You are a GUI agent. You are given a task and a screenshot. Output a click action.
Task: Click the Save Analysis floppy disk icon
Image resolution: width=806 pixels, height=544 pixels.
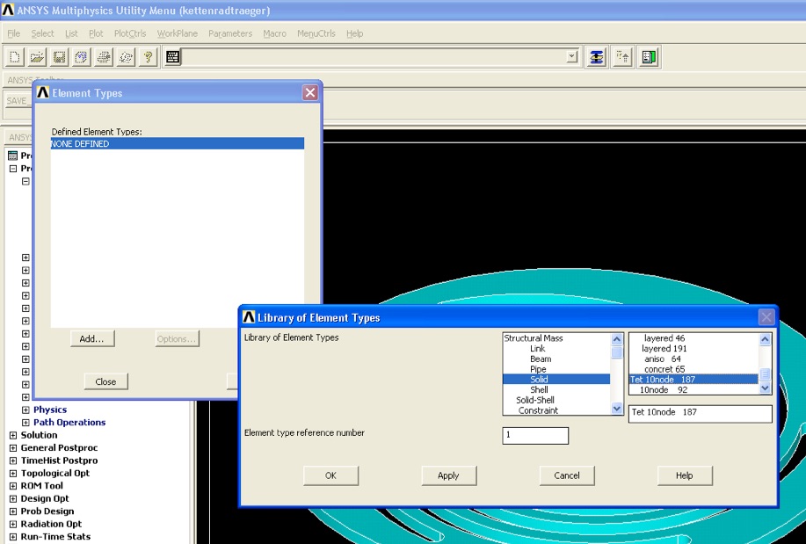tap(59, 57)
